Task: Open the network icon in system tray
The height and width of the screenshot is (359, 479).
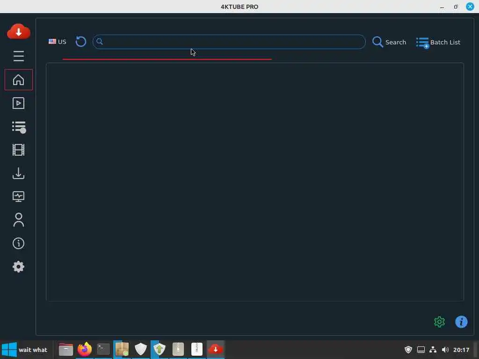Action: (x=433, y=350)
